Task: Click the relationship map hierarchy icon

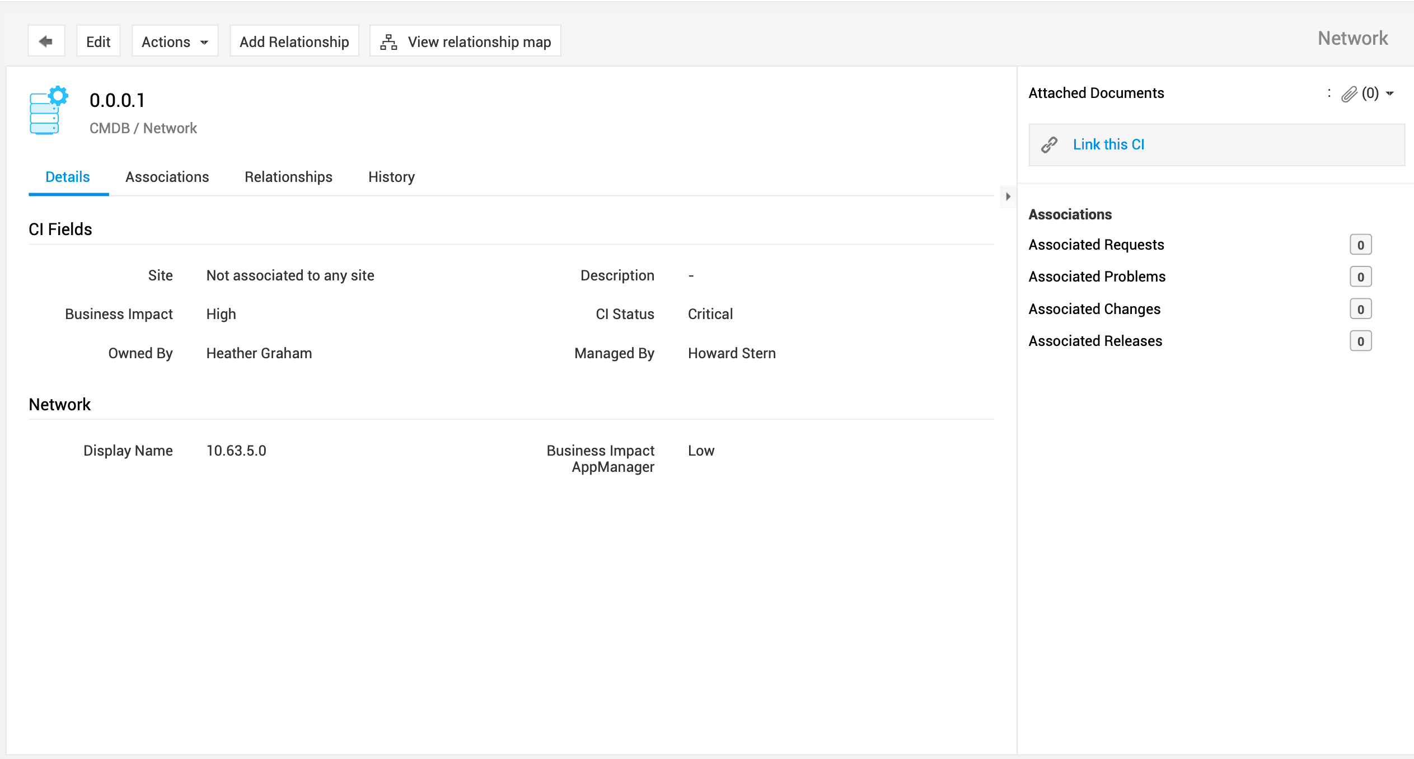Action: click(x=388, y=42)
